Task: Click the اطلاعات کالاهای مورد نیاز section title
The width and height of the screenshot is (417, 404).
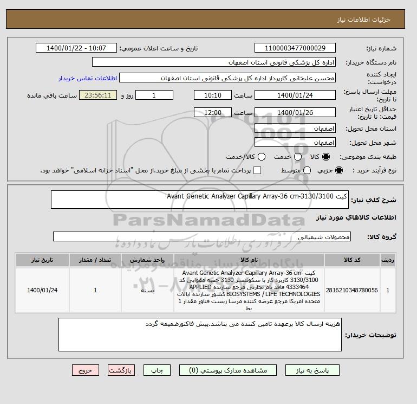Action: coord(356,217)
